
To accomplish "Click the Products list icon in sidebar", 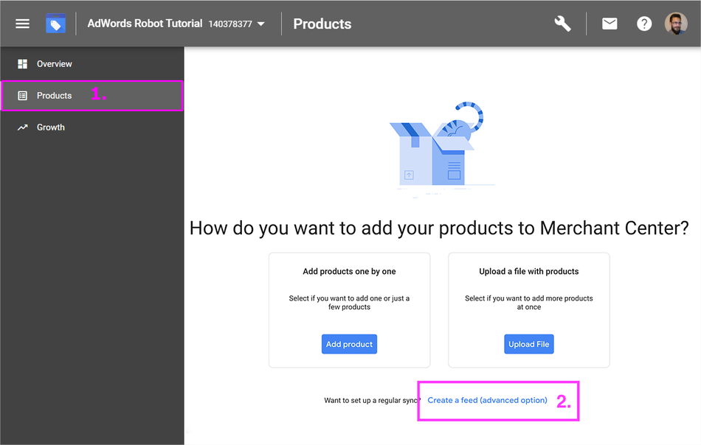I will [x=22, y=96].
